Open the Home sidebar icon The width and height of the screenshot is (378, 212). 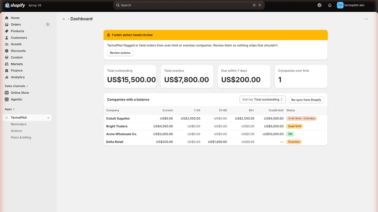point(7,18)
